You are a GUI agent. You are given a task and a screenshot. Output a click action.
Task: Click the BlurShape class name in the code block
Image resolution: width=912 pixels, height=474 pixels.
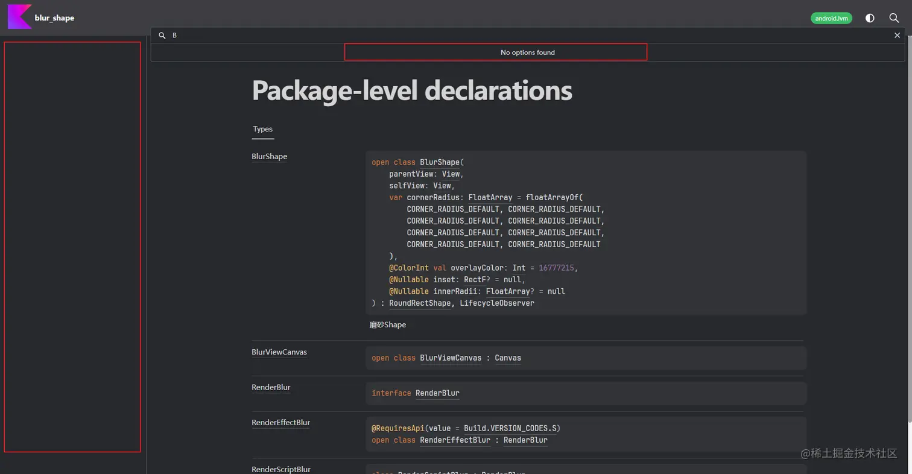(440, 162)
